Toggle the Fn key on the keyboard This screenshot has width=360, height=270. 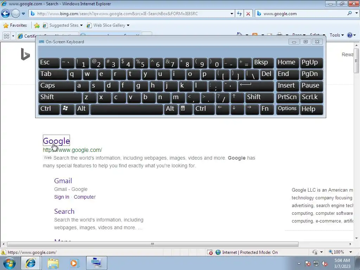coord(267,109)
